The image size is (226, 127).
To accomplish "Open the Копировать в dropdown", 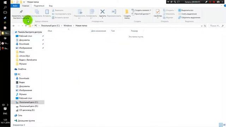I will point(91,14).
